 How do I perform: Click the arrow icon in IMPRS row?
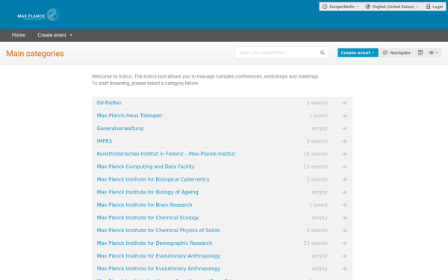pos(344,141)
